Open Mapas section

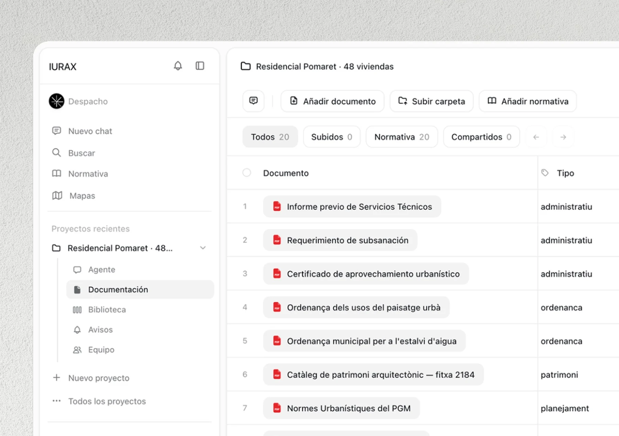coord(74,196)
